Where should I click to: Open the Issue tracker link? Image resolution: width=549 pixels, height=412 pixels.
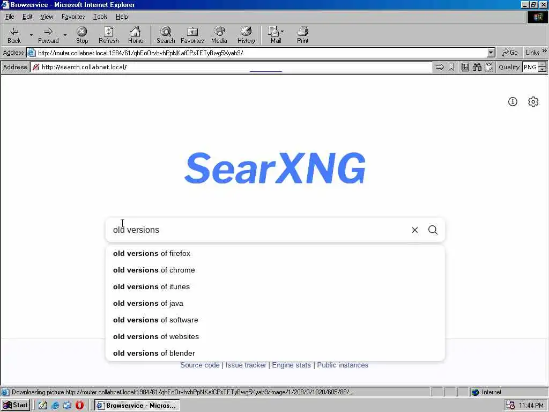coord(246,365)
